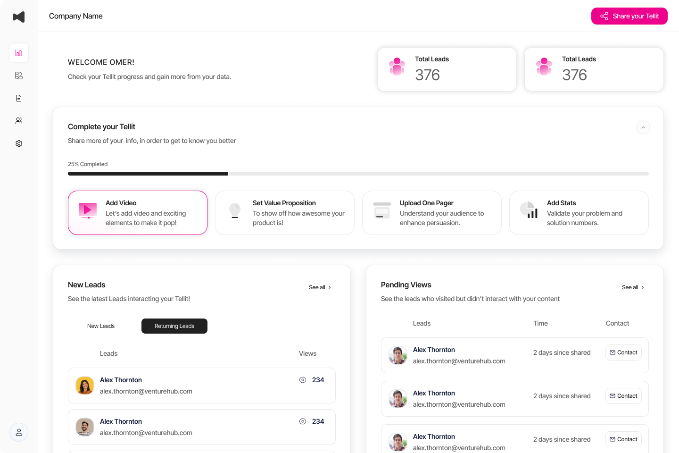This screenshot has height=453, width=679.
Task: Click the Share your Tellit button
Action: pos(629,16)
